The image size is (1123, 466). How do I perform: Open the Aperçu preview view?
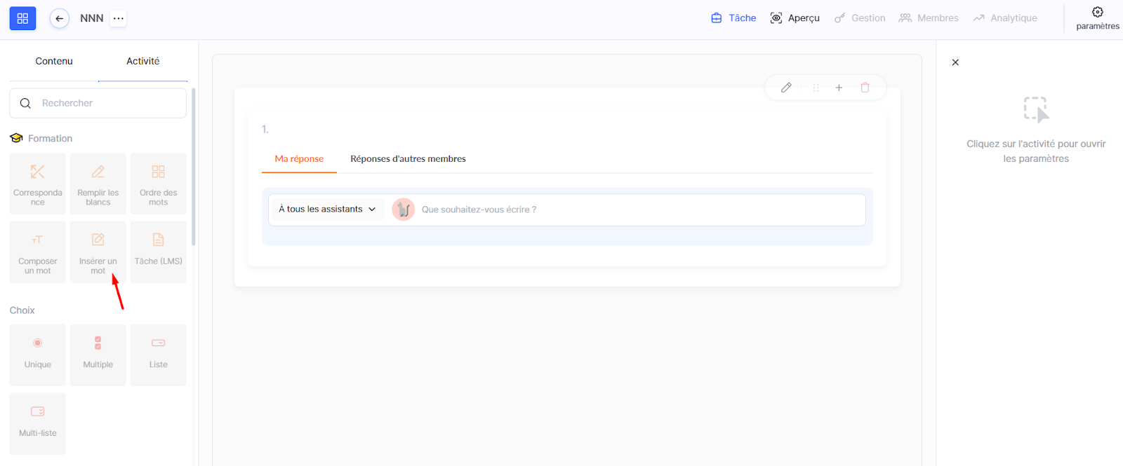pyautogui.click(x=795, y=18)
